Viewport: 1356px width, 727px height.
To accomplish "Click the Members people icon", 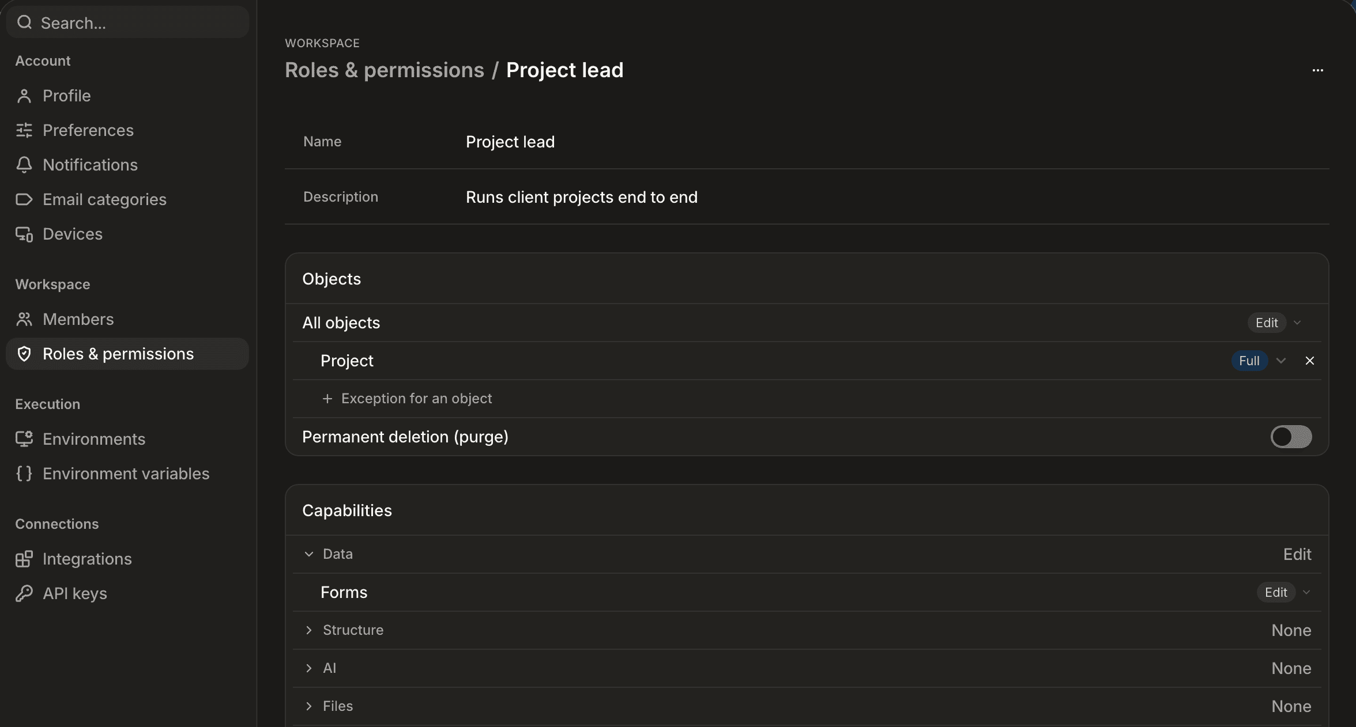I will pos(24,319).
